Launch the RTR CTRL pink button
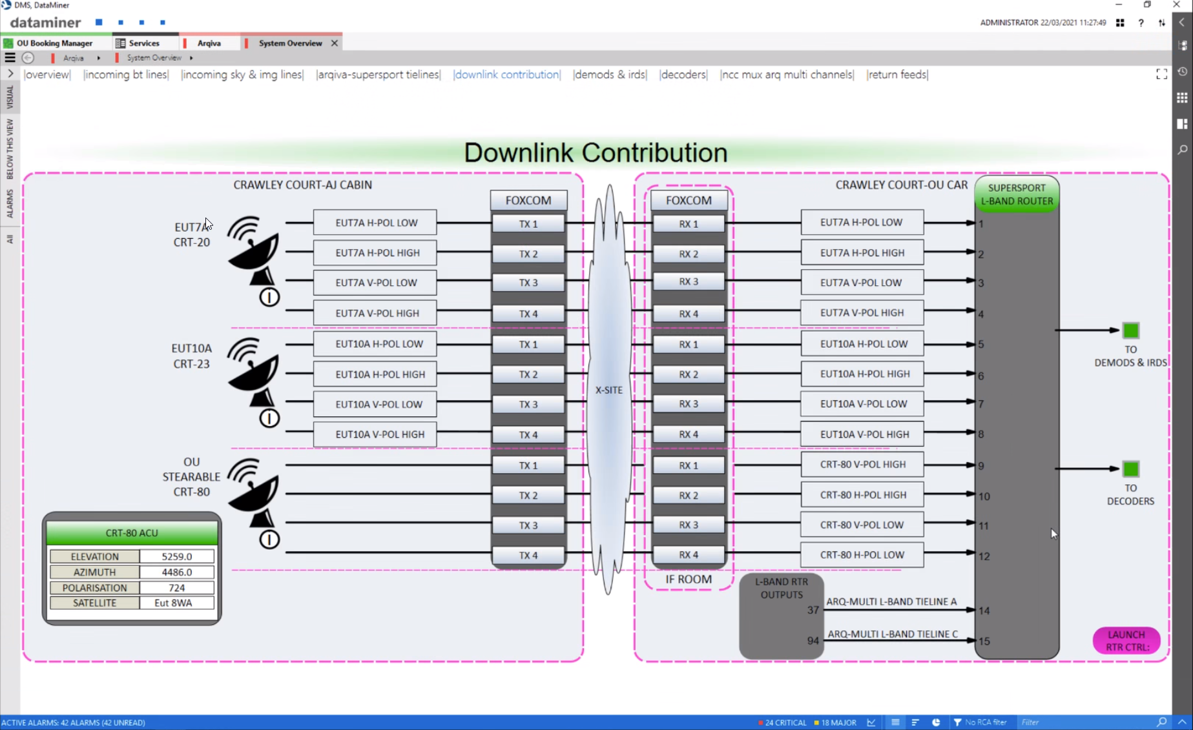 1126,641
